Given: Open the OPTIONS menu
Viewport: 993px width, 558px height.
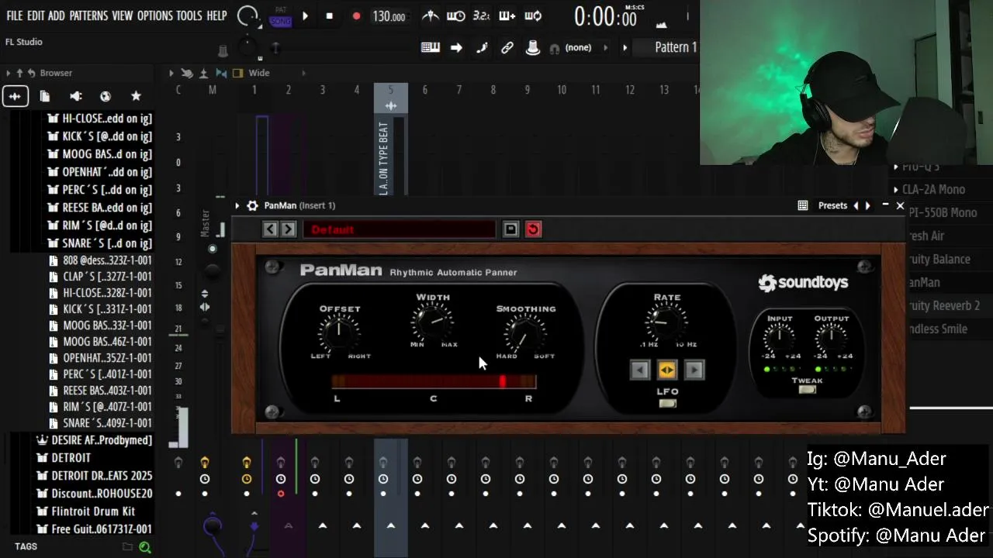Looking at the screenshot, I should [154, 15].
